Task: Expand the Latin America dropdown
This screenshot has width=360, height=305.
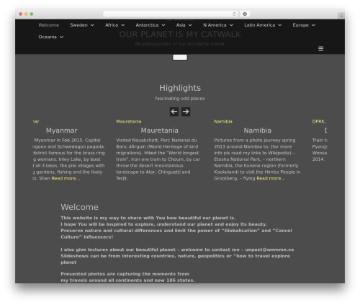Action: click(x=263, y=25)
